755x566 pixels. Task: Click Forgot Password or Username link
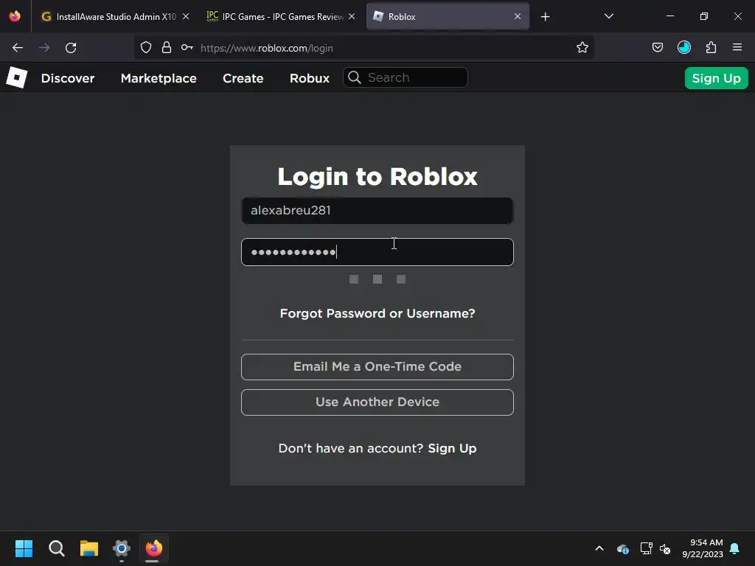377,313
